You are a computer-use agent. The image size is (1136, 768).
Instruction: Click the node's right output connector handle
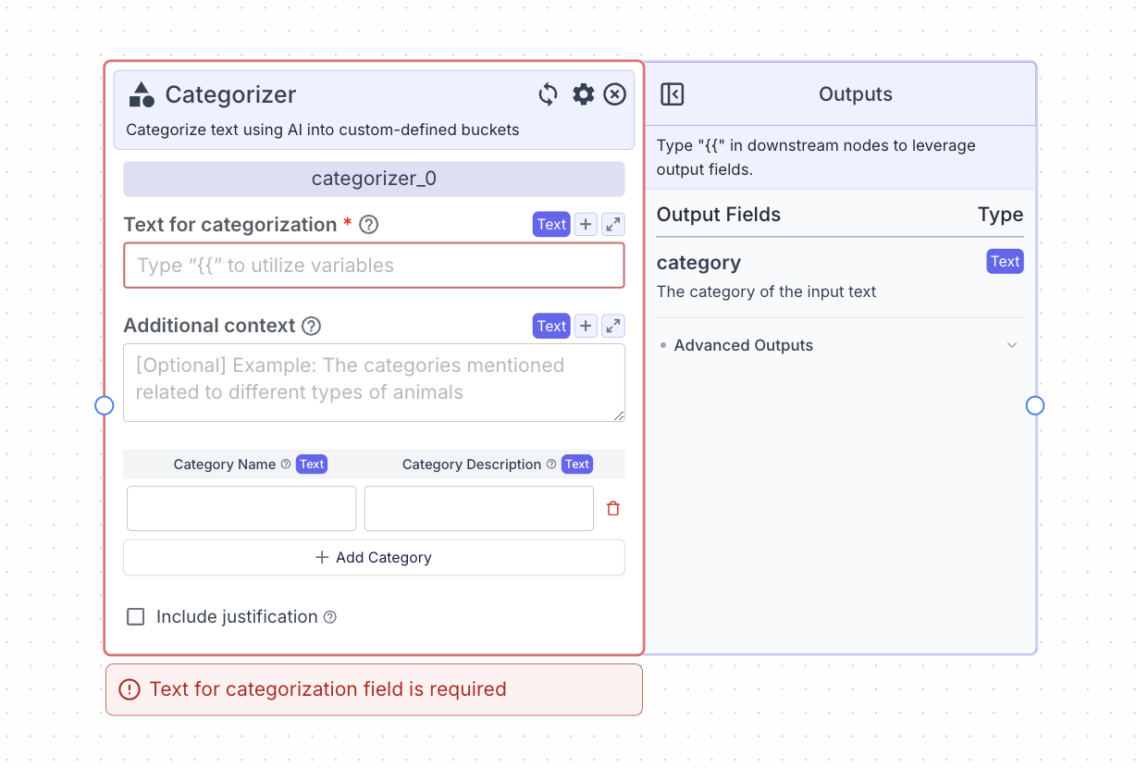tap(1035, 405)
